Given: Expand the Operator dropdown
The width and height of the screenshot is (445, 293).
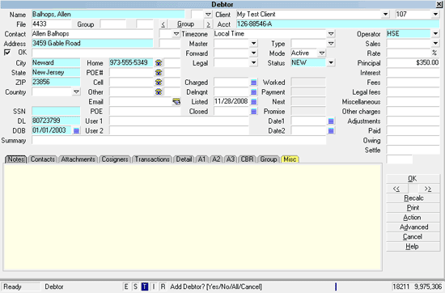Looking at the screenshot, I should tap(435, 34).
